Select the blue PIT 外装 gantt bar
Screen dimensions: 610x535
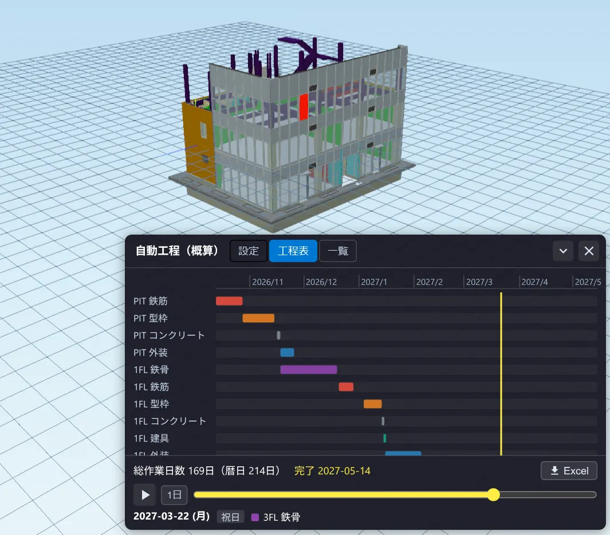[287, 352]
